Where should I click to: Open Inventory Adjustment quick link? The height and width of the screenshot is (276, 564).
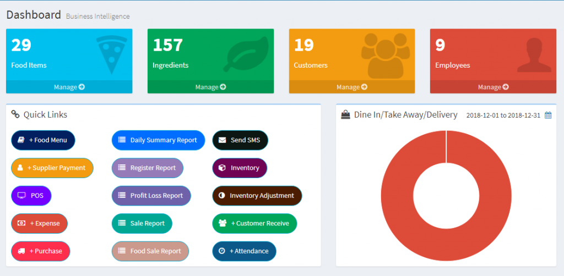click(257, 196)
